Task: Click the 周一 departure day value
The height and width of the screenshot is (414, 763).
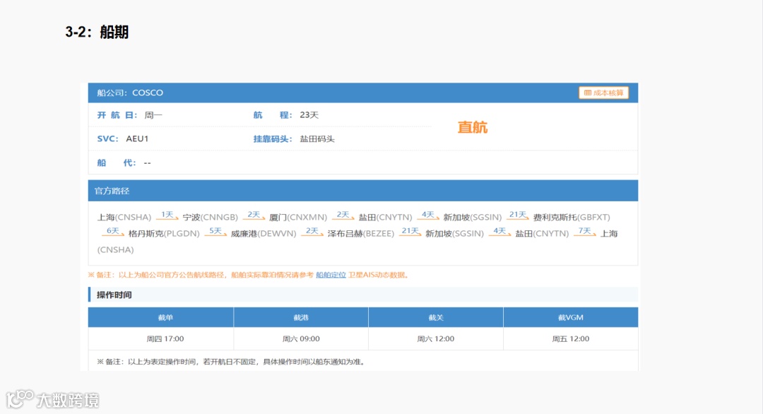Action: 153,115
